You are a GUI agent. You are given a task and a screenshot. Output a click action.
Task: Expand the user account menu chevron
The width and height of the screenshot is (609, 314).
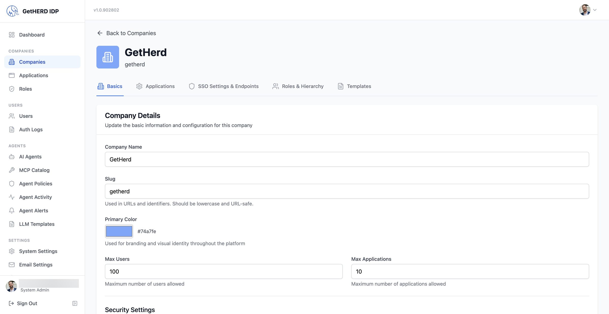click(x=595, y=10)
